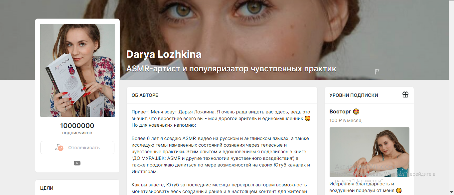Click the heart-eyes emoji beside Восторг
This screenshot has height=195, width=454.
click(356, 112)
